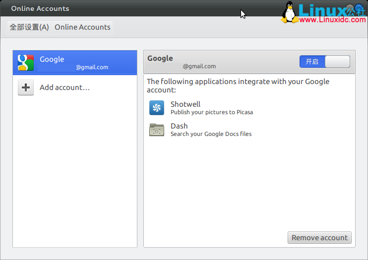Click the Dash folder icon
Viewport: 368px width, 260px height.
[157, 130]
